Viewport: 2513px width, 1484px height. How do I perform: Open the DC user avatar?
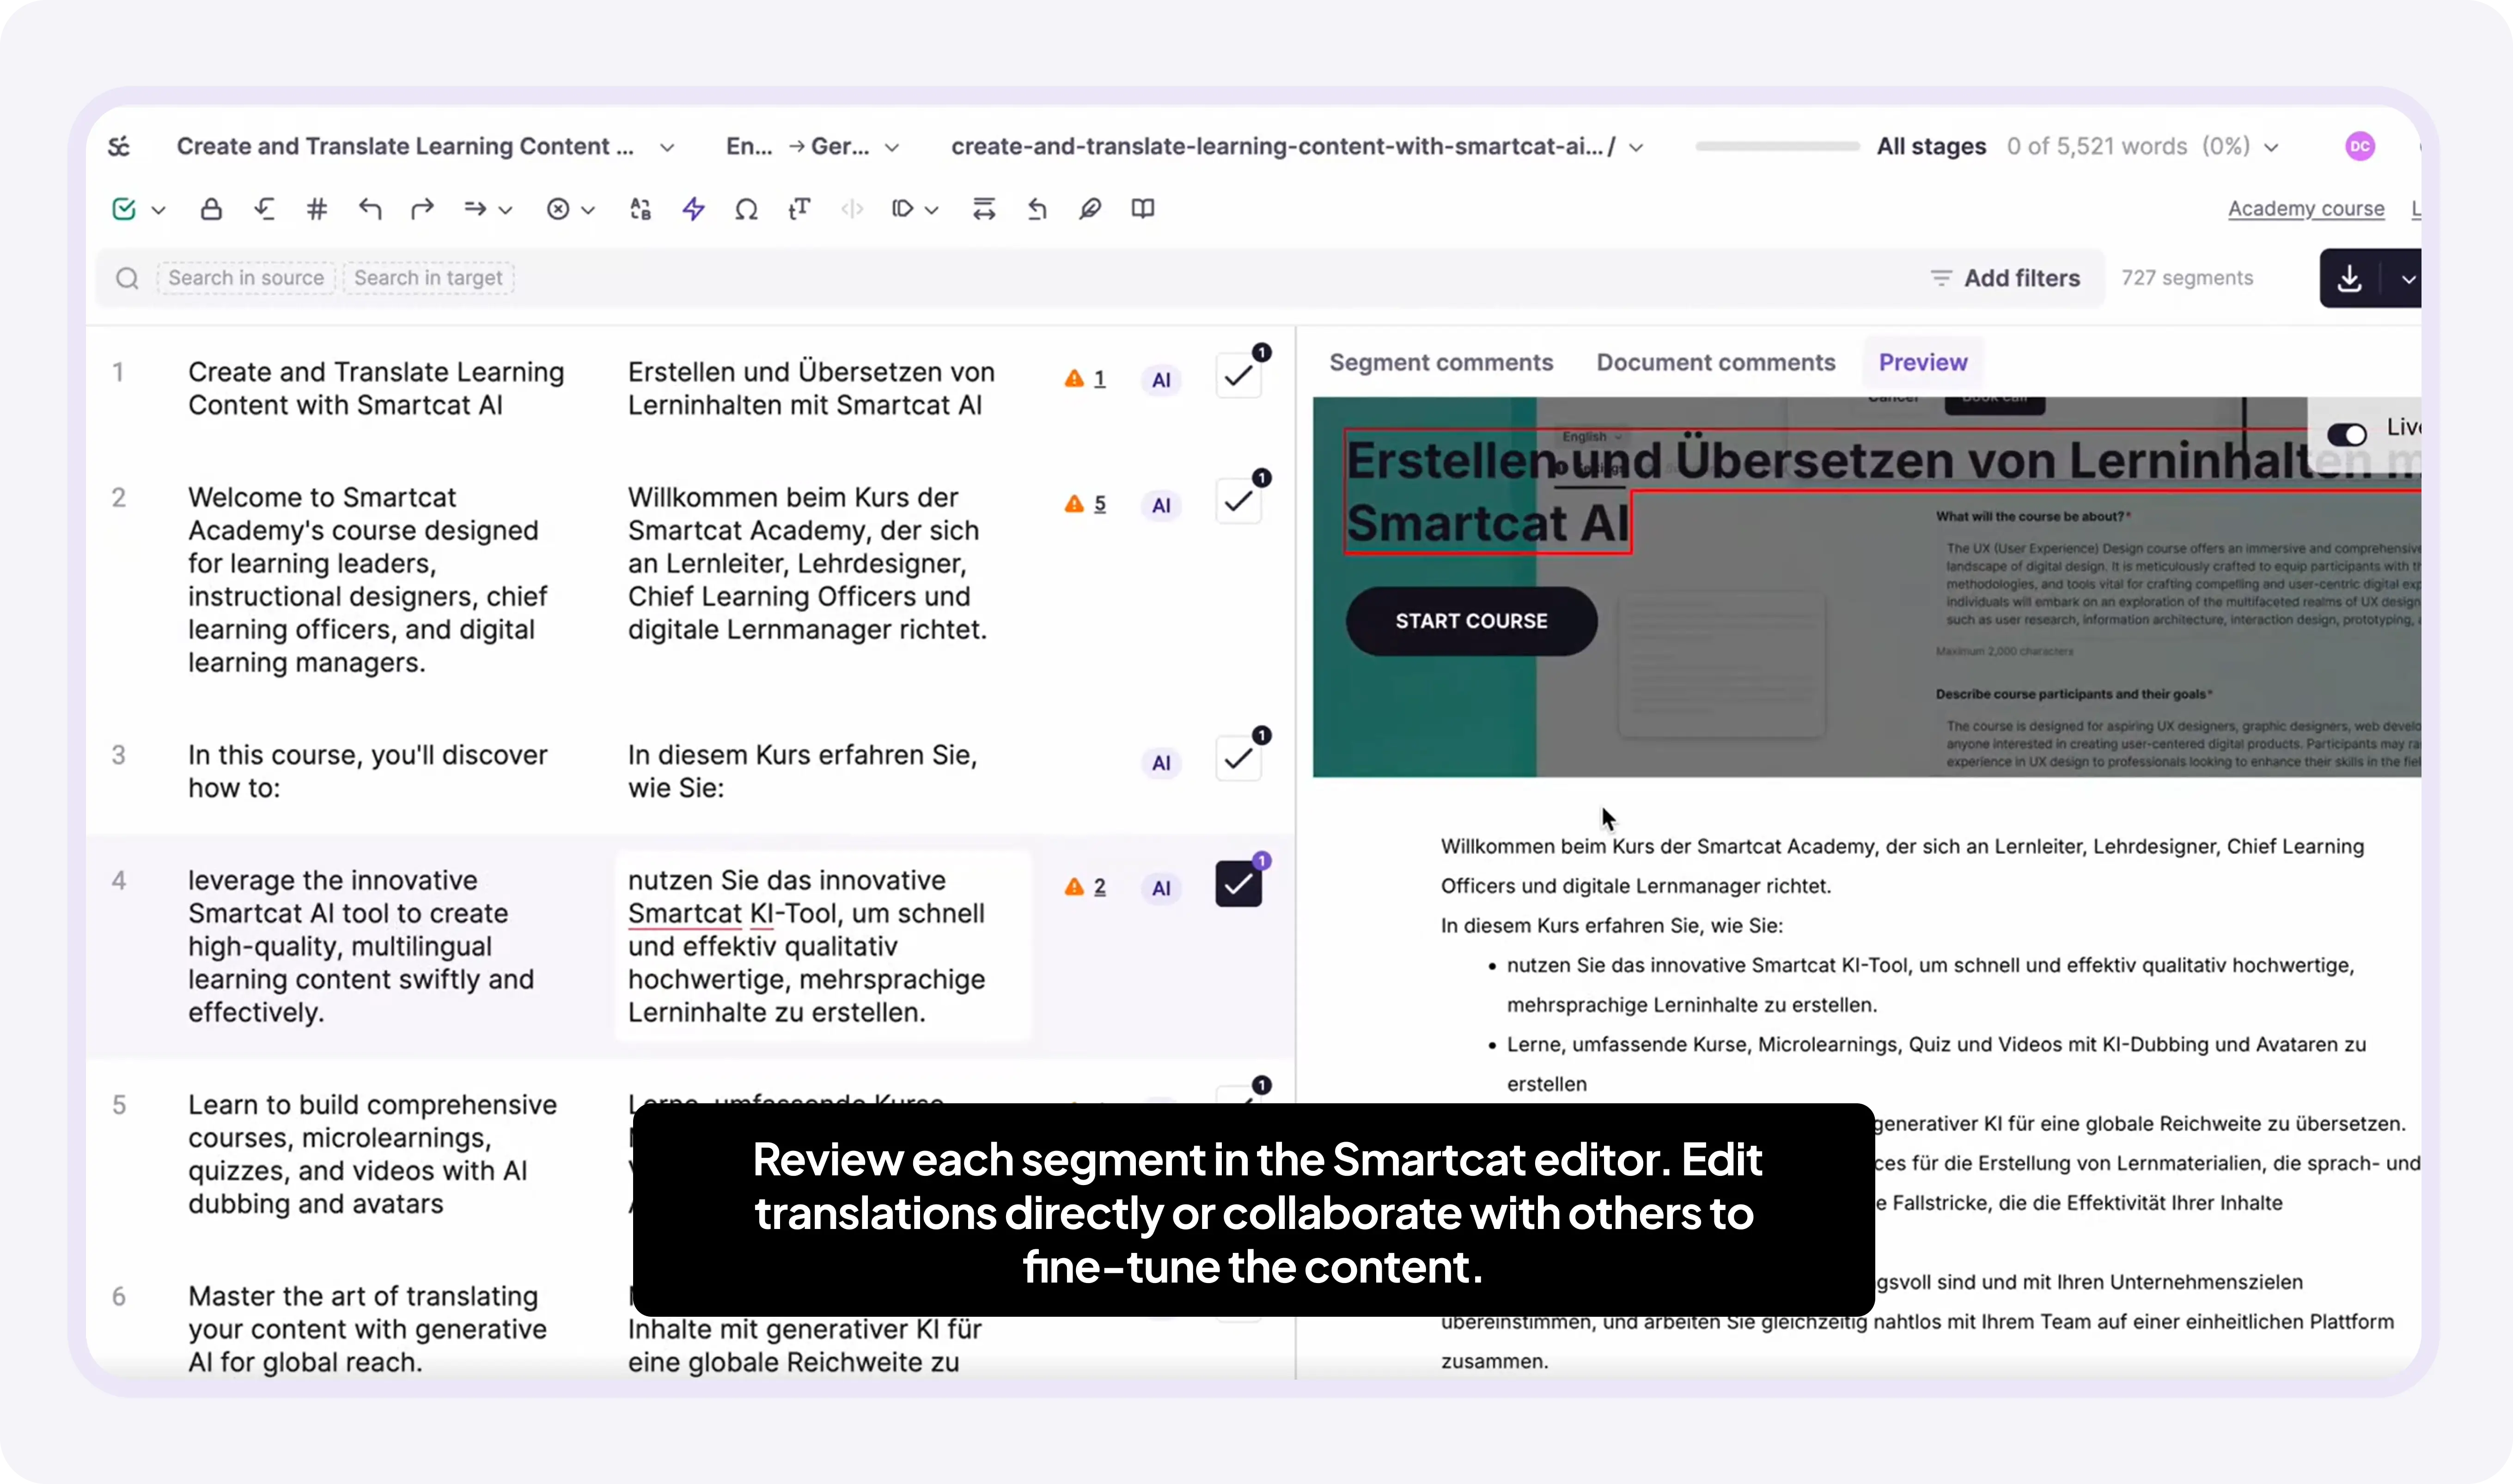point(2360,146)
